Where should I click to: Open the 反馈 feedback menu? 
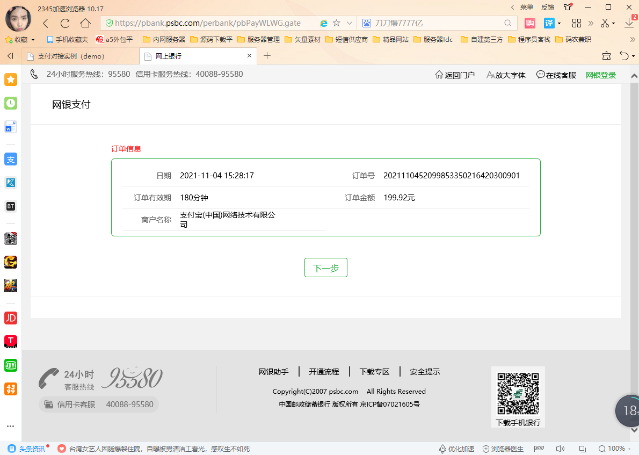pos(548,8)
